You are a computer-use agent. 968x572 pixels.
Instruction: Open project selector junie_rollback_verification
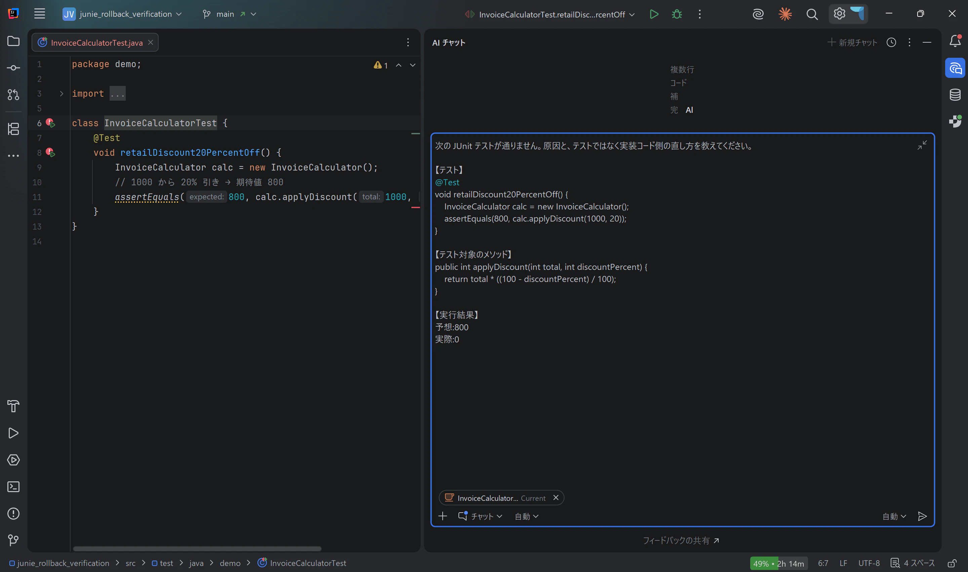click(x=122, y=14)
